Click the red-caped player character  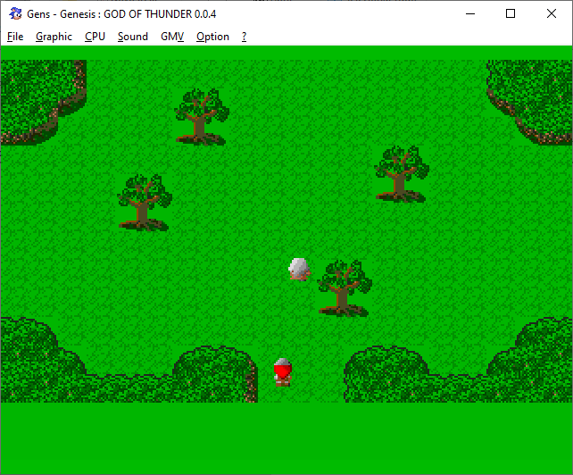tap(282, 372)
